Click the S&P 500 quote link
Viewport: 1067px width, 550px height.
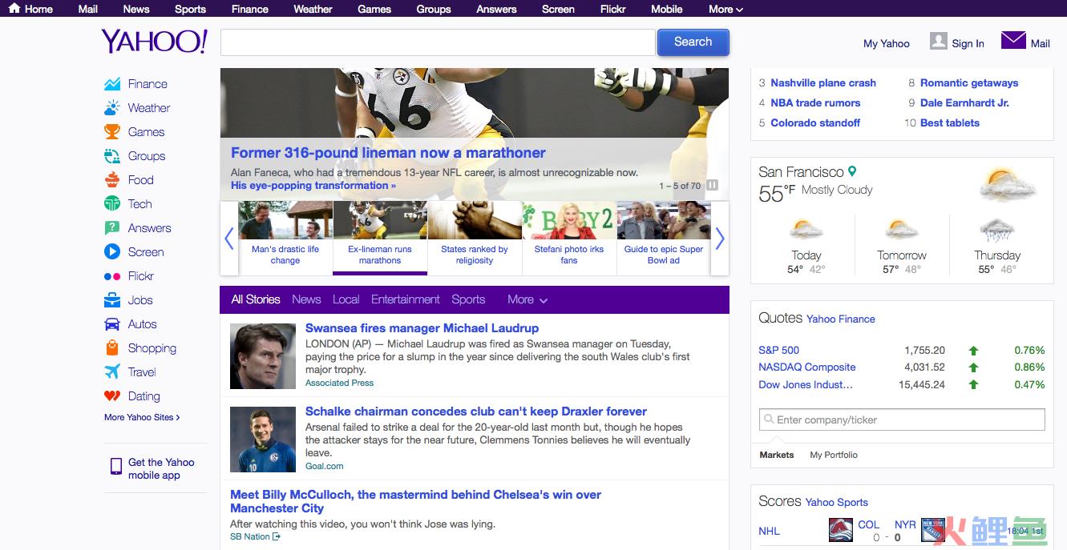(x=779, y=350)
